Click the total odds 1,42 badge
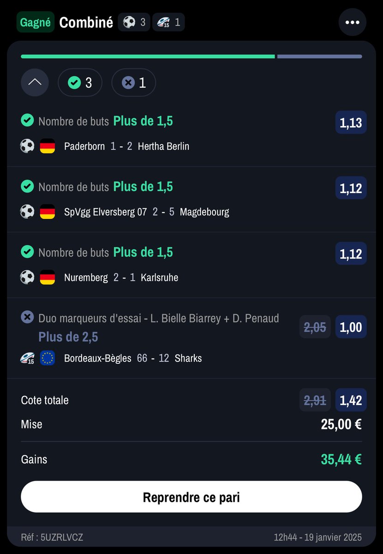The image size is (383, 554). [351, 400]
